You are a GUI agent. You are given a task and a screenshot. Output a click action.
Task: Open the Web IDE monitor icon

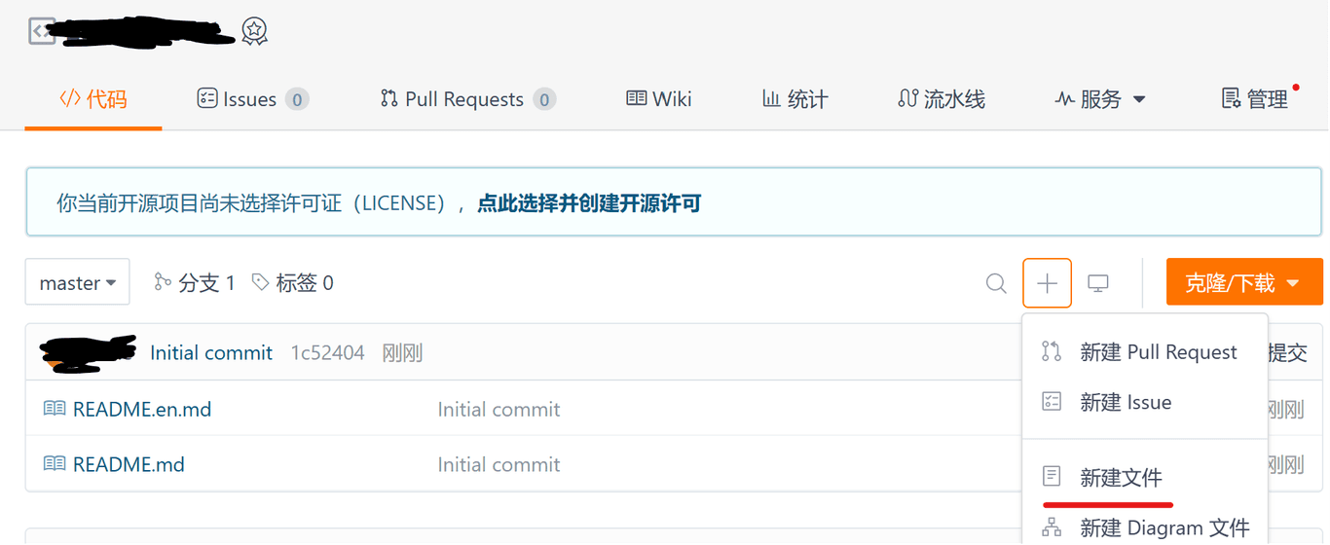1098,283
